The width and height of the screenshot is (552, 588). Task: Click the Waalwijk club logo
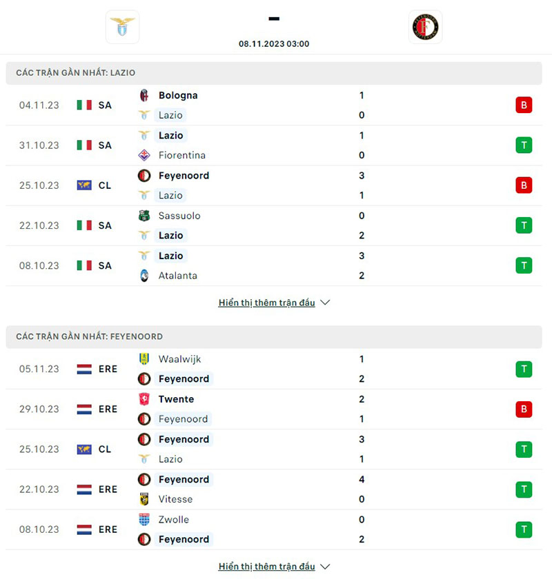tap(144, 359)
